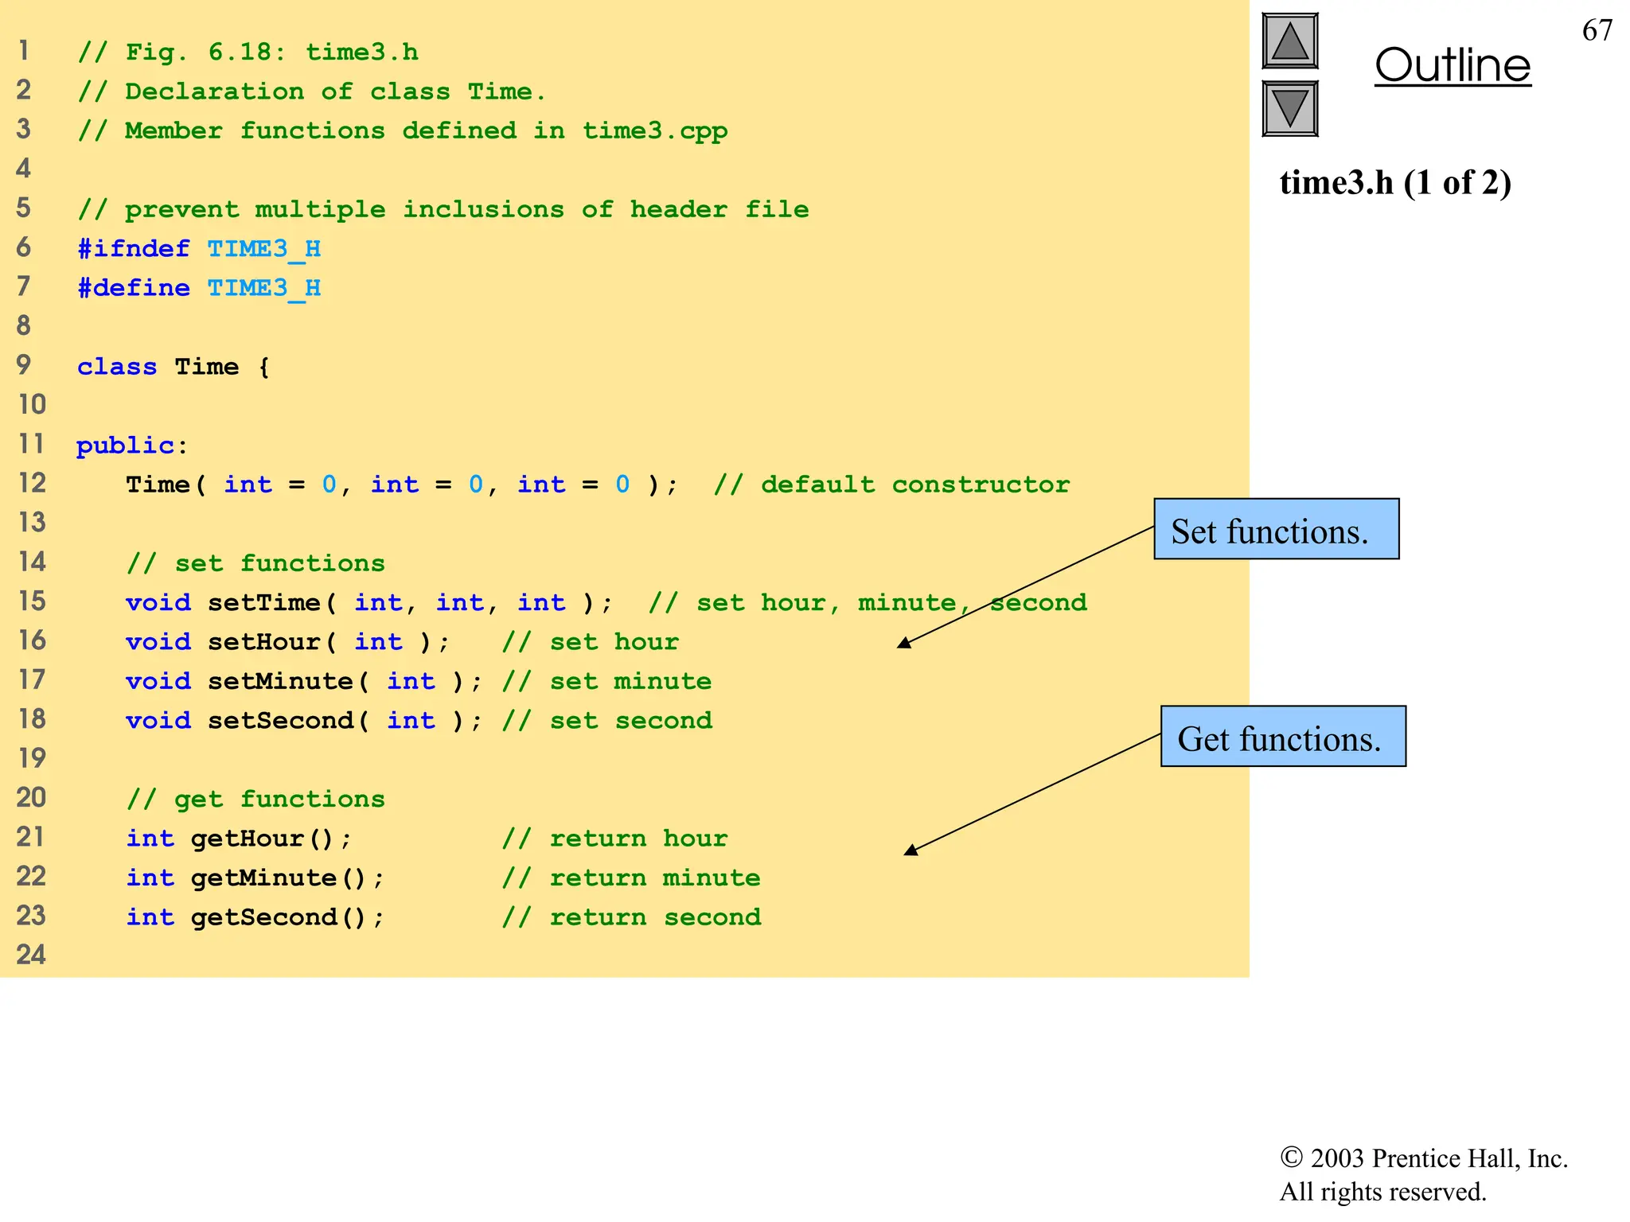
Task: Click the 'All rights reserved.' text
Action: tap(1382, 1193)
